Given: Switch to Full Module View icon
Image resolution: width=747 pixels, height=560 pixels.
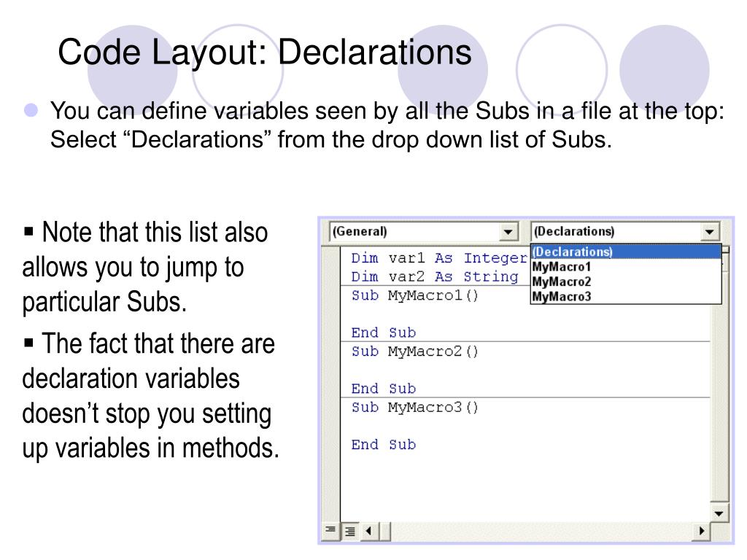Looking at the screenshot, I should pos(349,531).
